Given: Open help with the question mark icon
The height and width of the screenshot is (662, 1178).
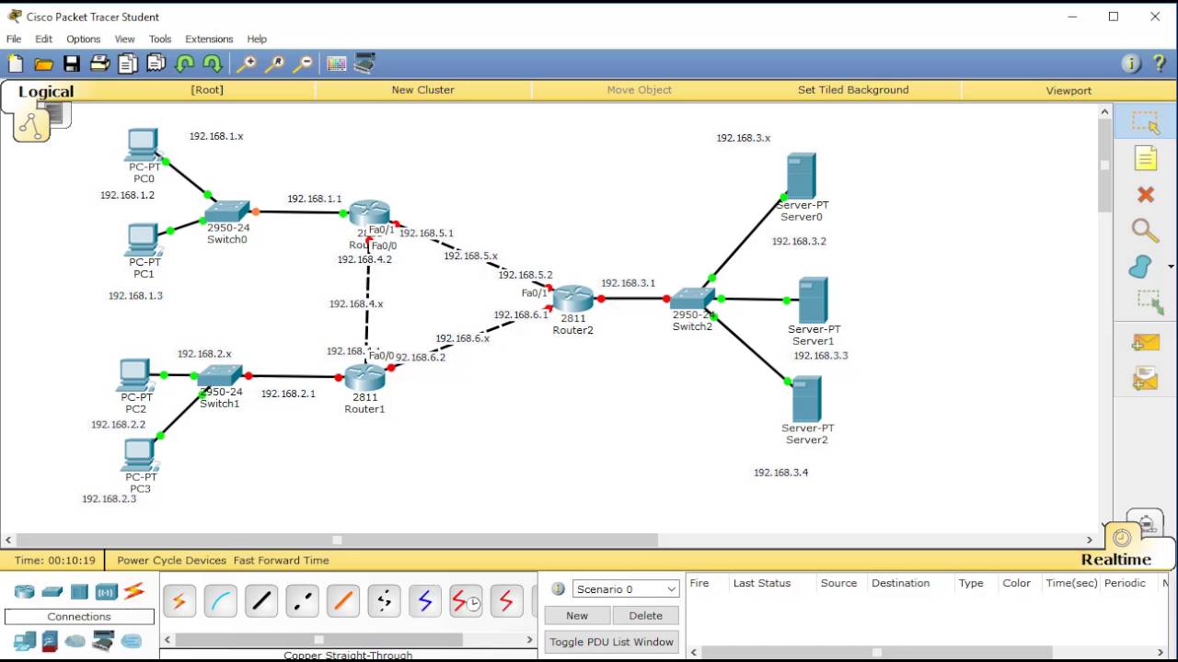Looking at the screenshot, I should [x=1159, y=63].
